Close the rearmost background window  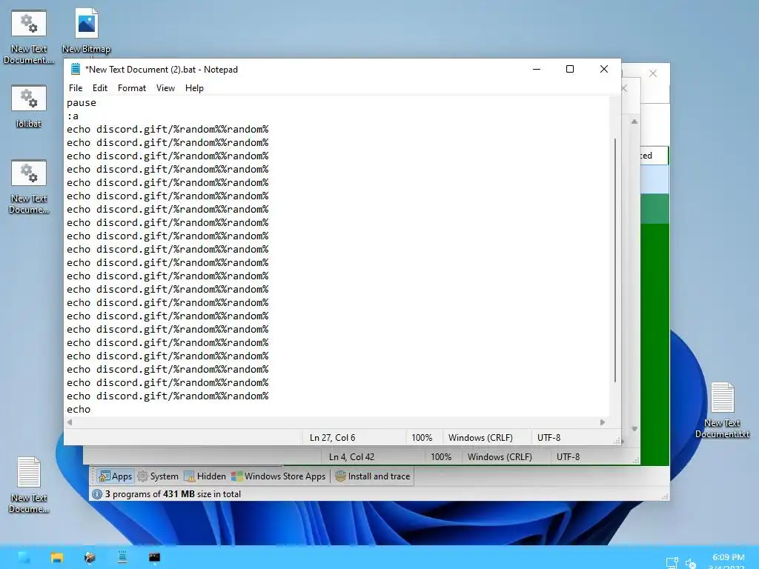653,73
